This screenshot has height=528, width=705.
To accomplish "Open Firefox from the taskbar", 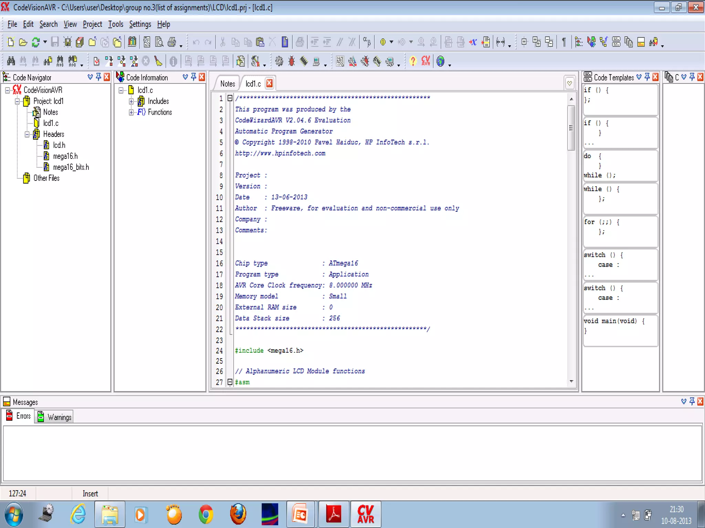I will pos(238,514).
